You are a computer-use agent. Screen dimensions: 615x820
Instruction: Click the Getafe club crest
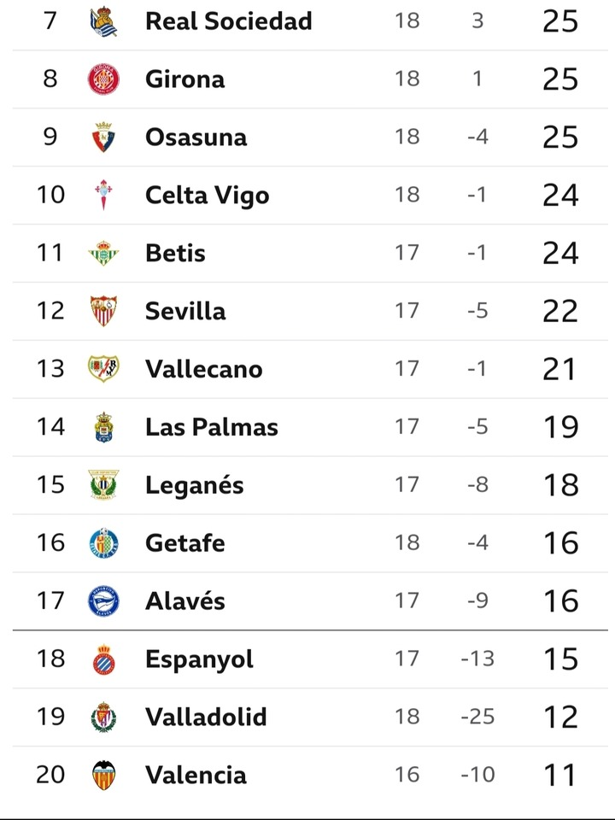click(103, 543)
